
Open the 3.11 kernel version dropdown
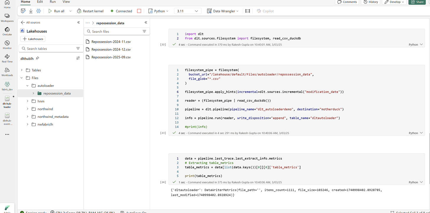187,11
